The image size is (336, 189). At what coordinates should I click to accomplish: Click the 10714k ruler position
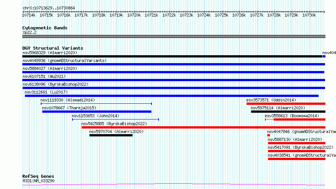click(x=29, y=15)
